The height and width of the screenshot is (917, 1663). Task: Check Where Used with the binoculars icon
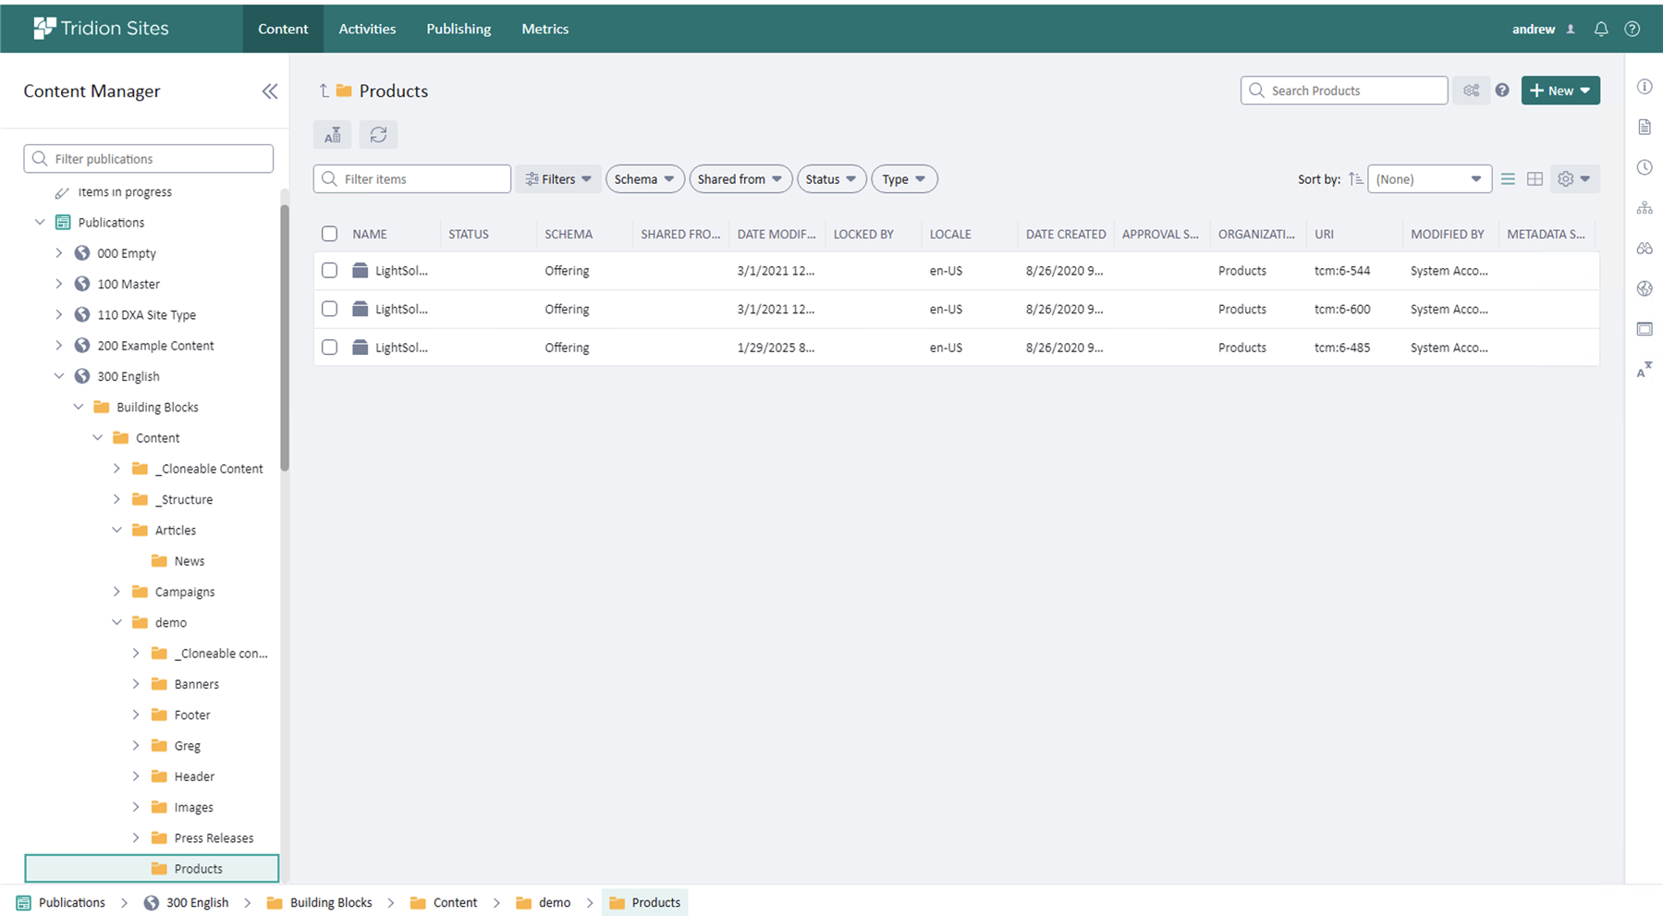tap(1645, 248)
